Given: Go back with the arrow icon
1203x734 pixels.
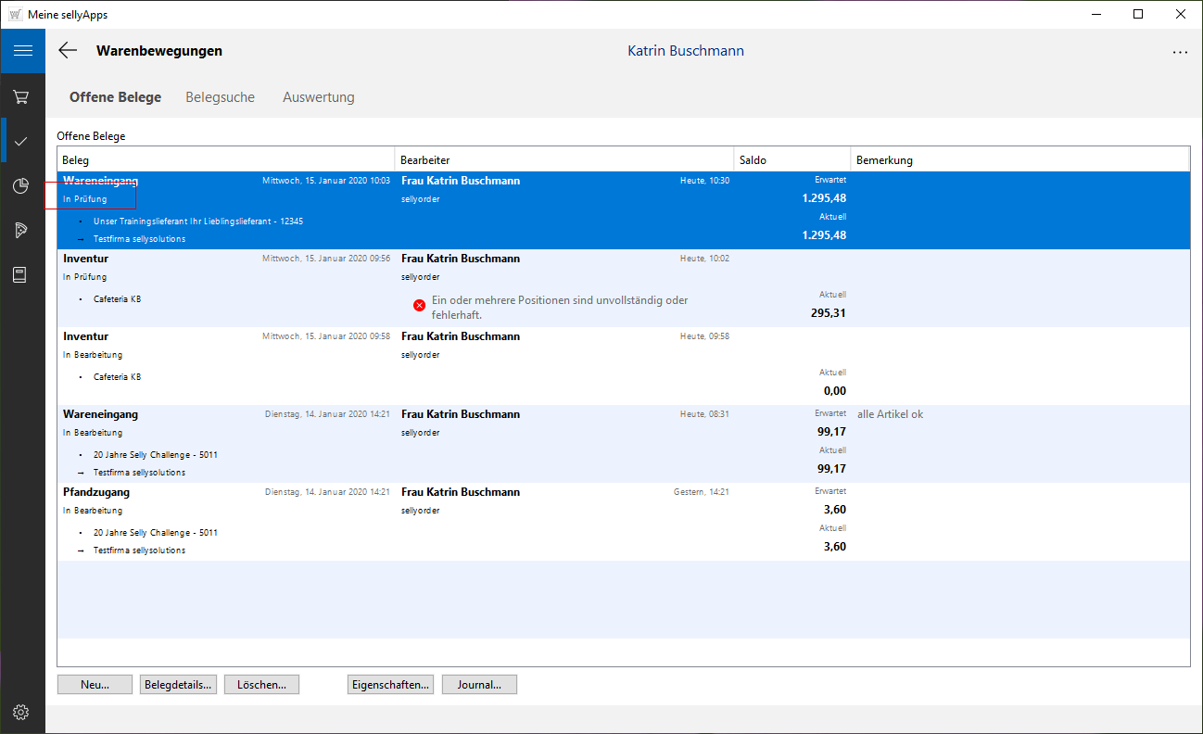Looking at the screenshot, I should (x=68, y=51).
